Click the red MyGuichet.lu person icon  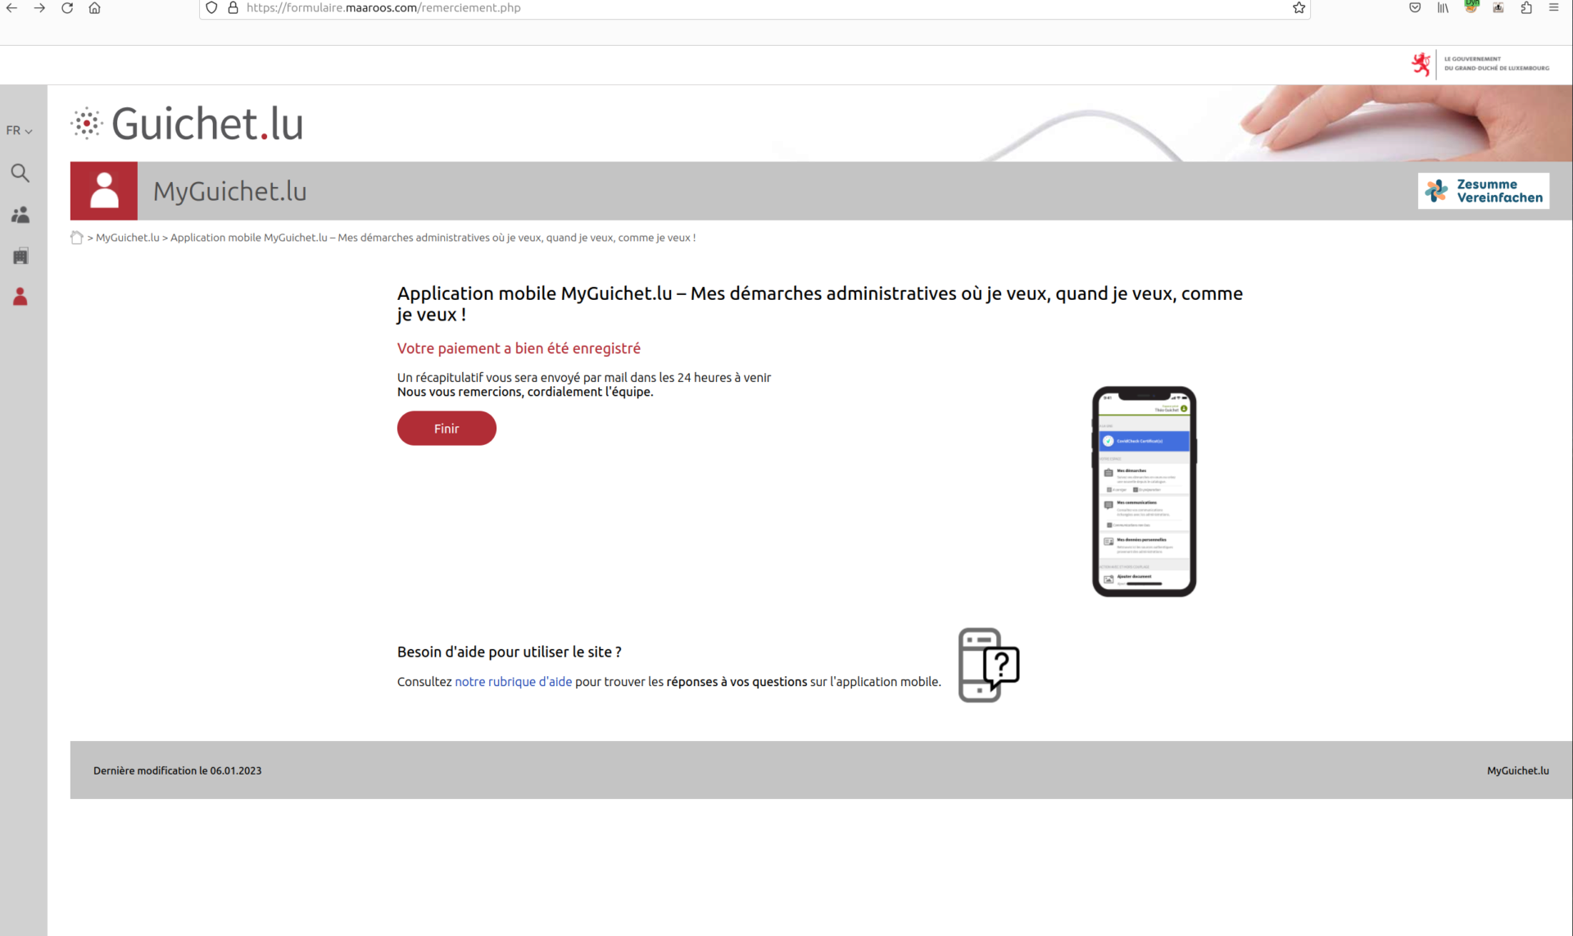(104, 191)
